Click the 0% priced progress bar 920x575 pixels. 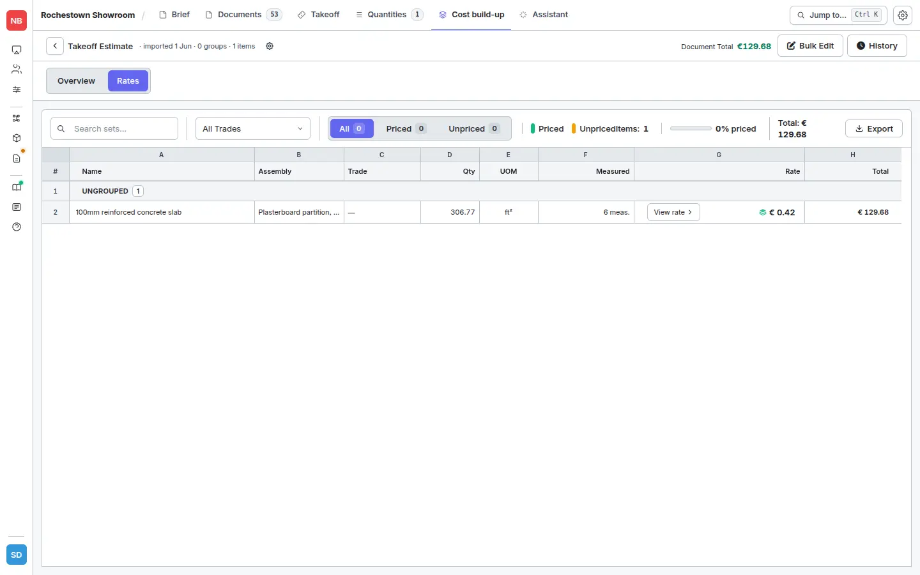pyautogui.click(x=691, y=128)
